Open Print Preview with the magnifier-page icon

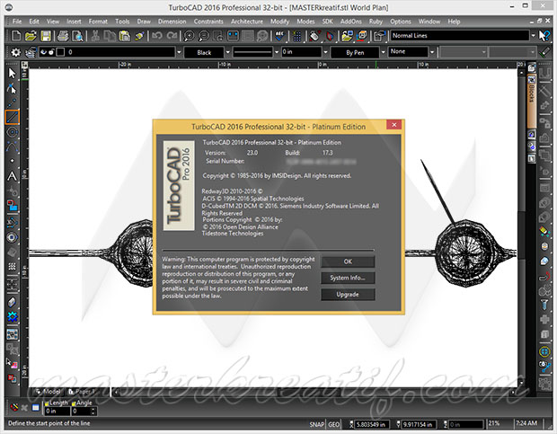pos(78,36)
